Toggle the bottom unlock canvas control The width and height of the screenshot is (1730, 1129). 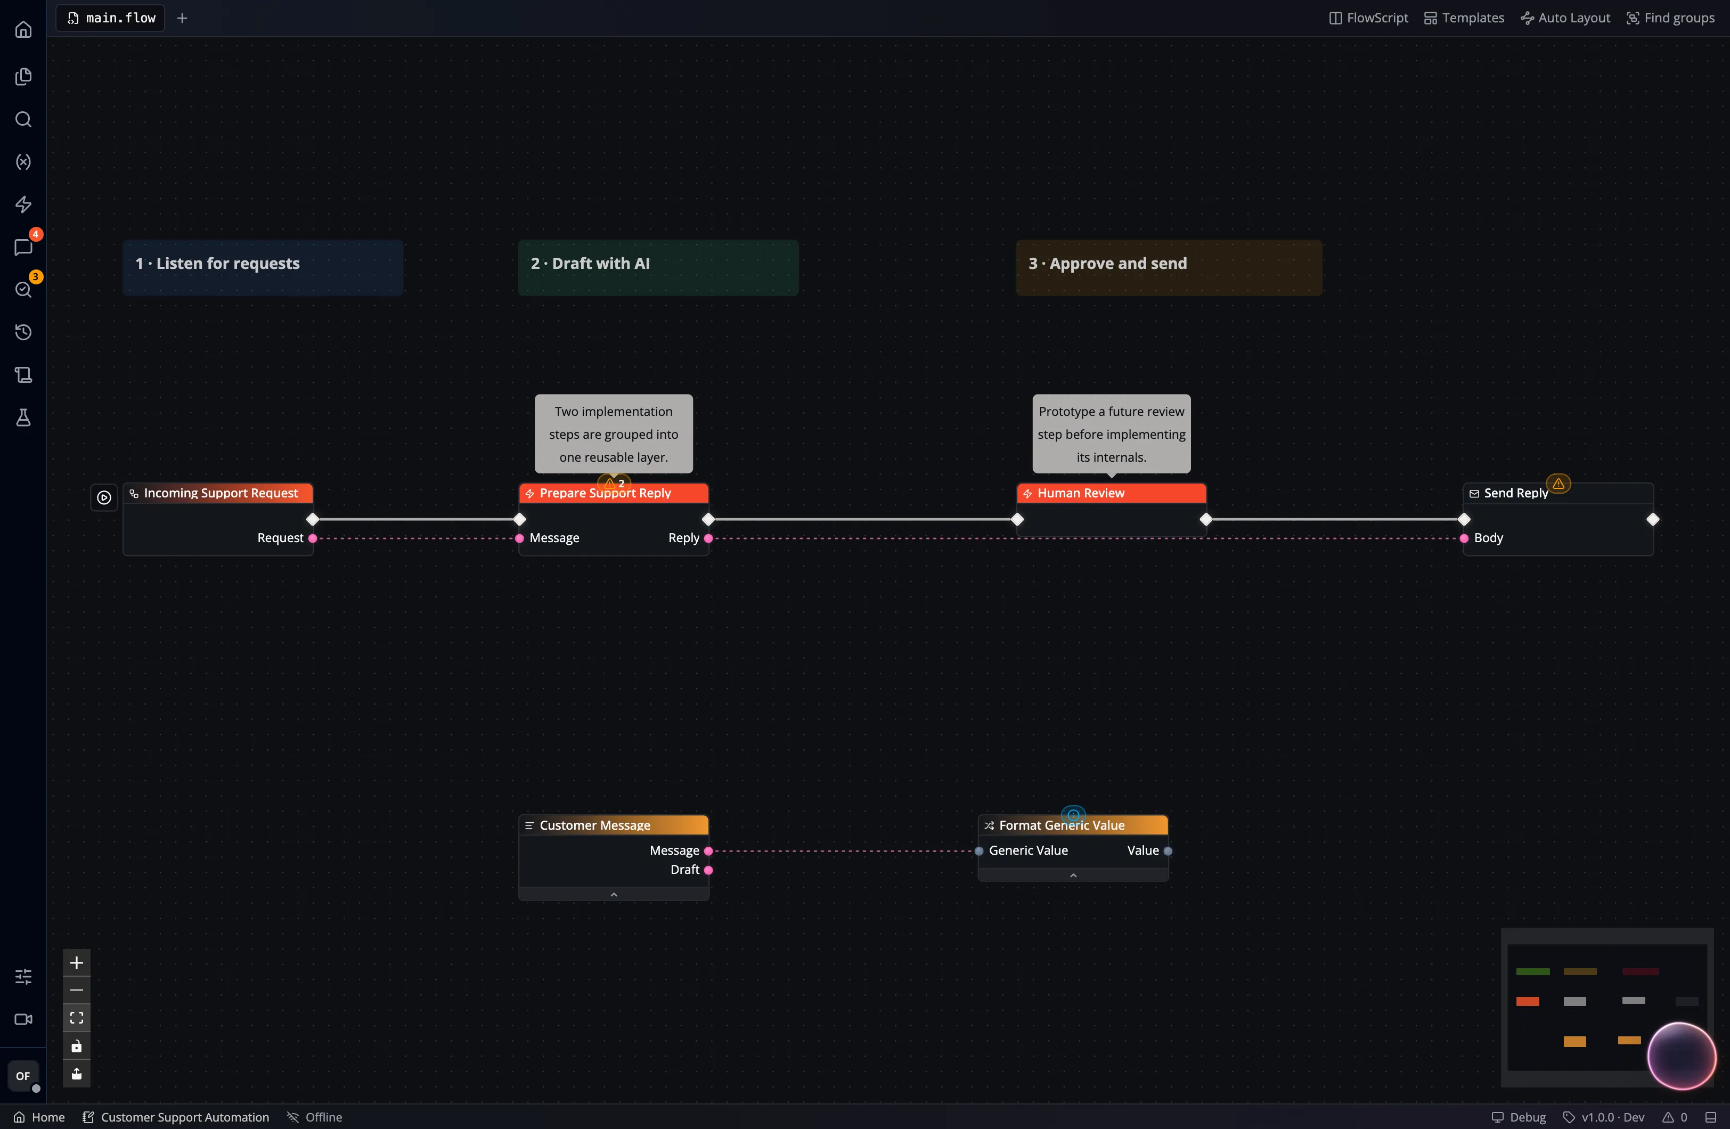pos(76,1074)
